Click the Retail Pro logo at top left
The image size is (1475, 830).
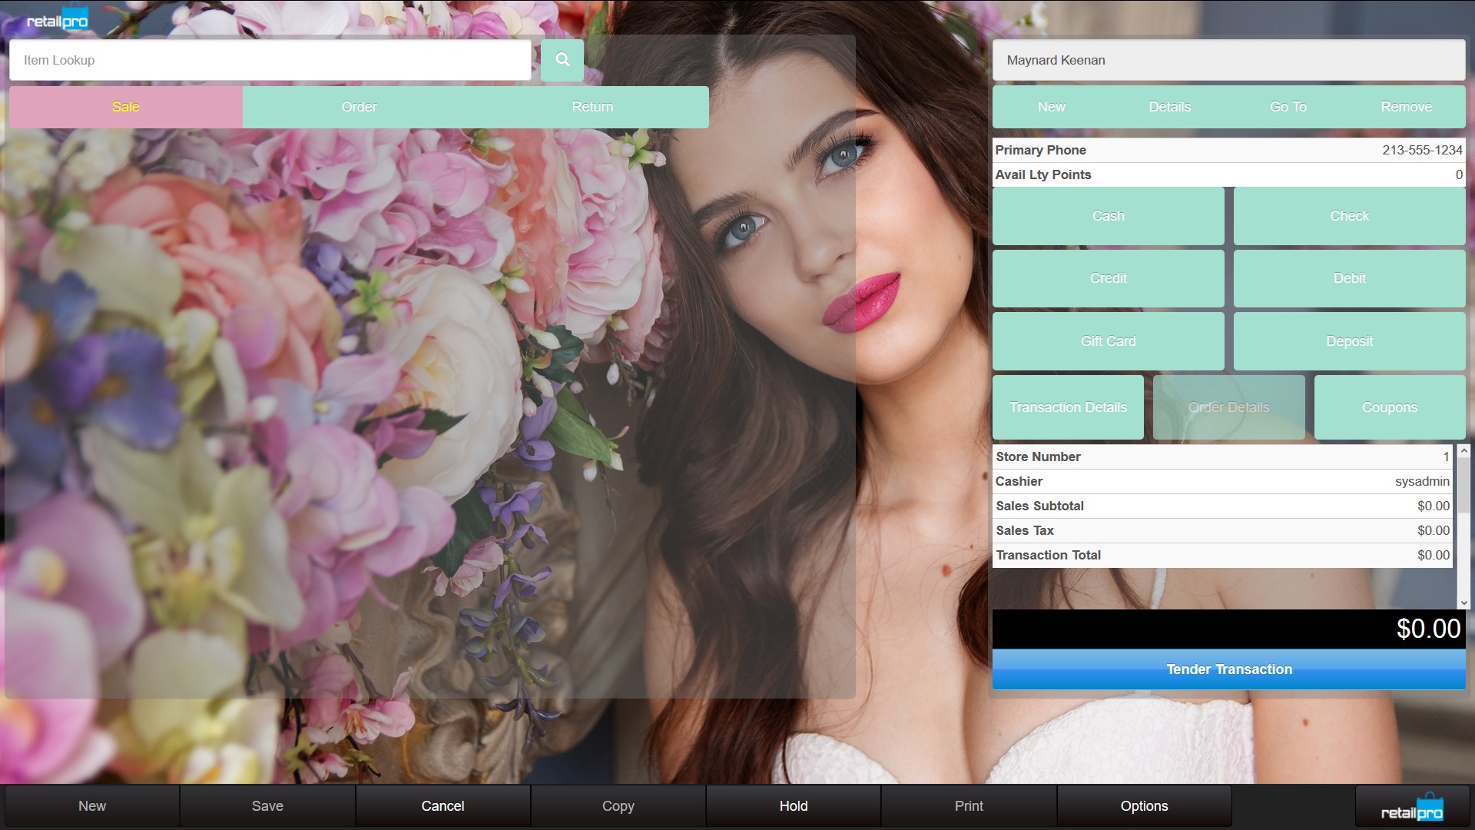58,20
